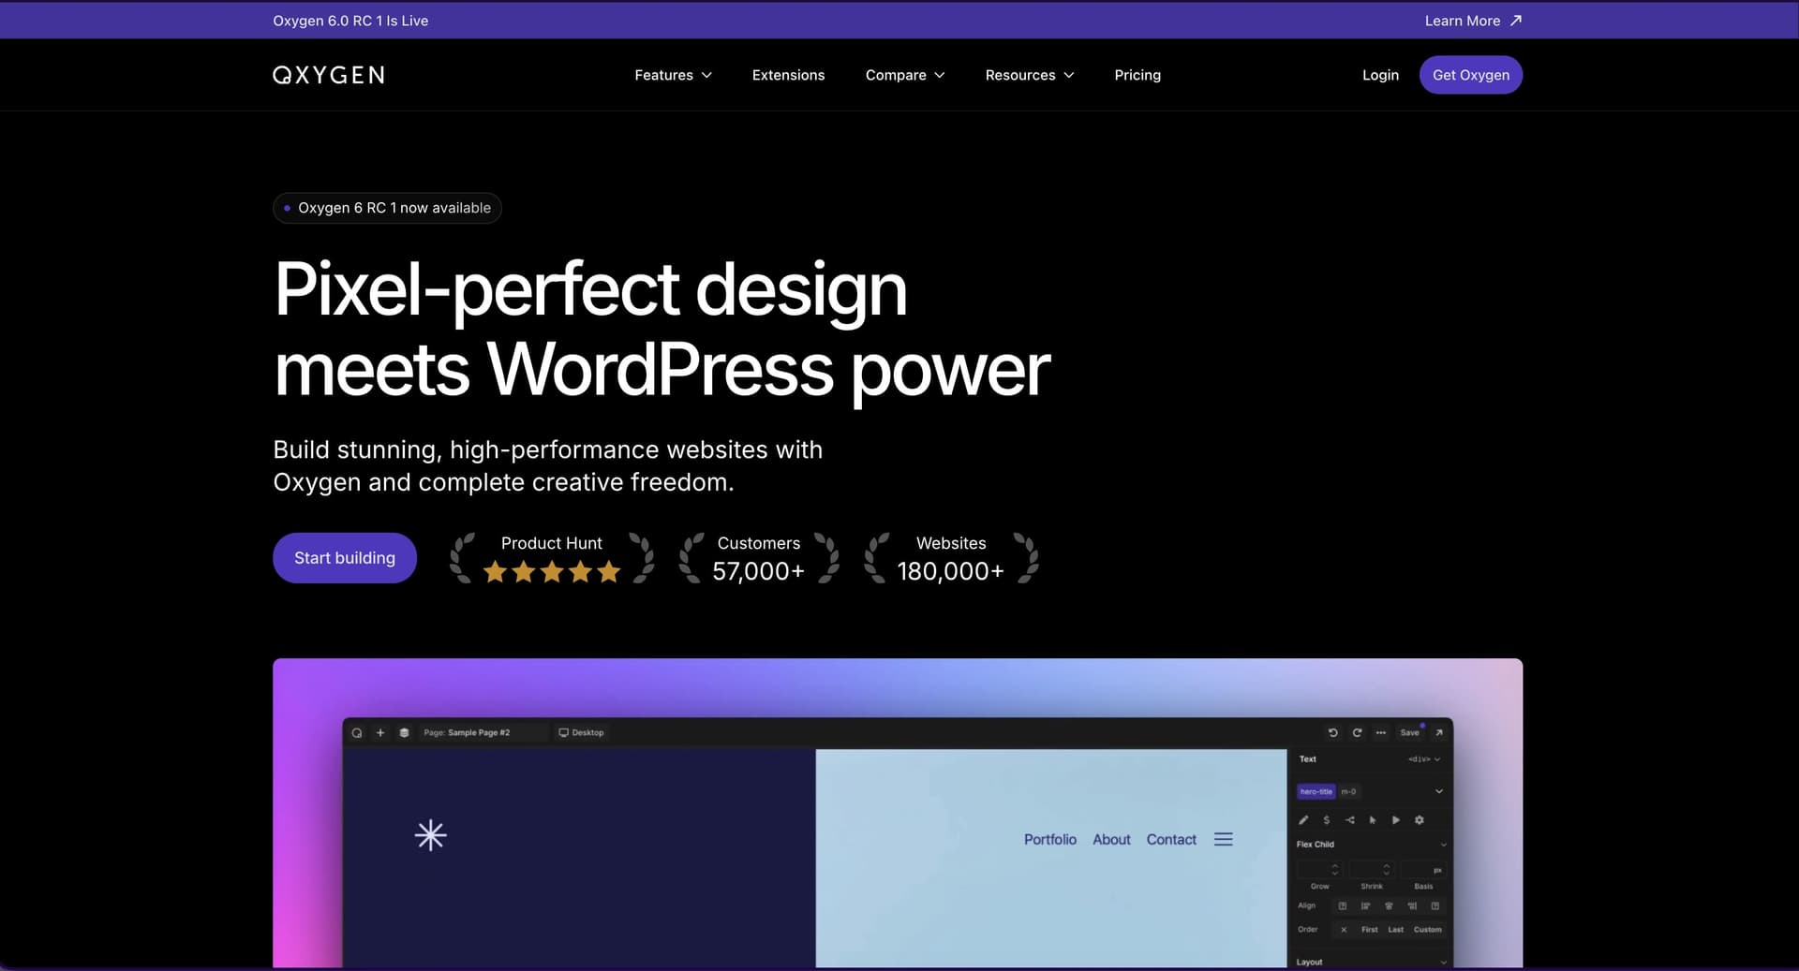1799x971 pixels.
Task: Select the play triangle icon in Text panel
Action: pyautogui.click(x=1396, y=820)
